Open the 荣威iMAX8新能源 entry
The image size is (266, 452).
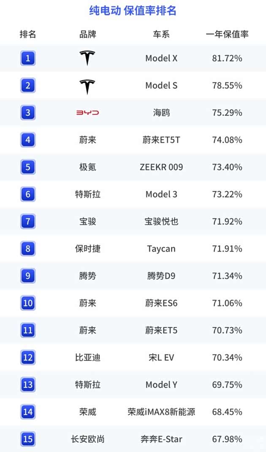[x=161, y=411]
